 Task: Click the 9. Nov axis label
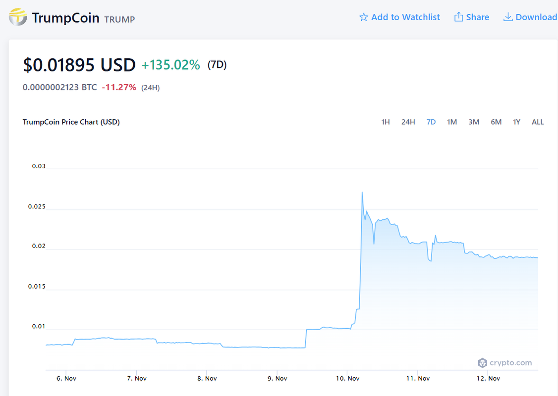point(277,378)
